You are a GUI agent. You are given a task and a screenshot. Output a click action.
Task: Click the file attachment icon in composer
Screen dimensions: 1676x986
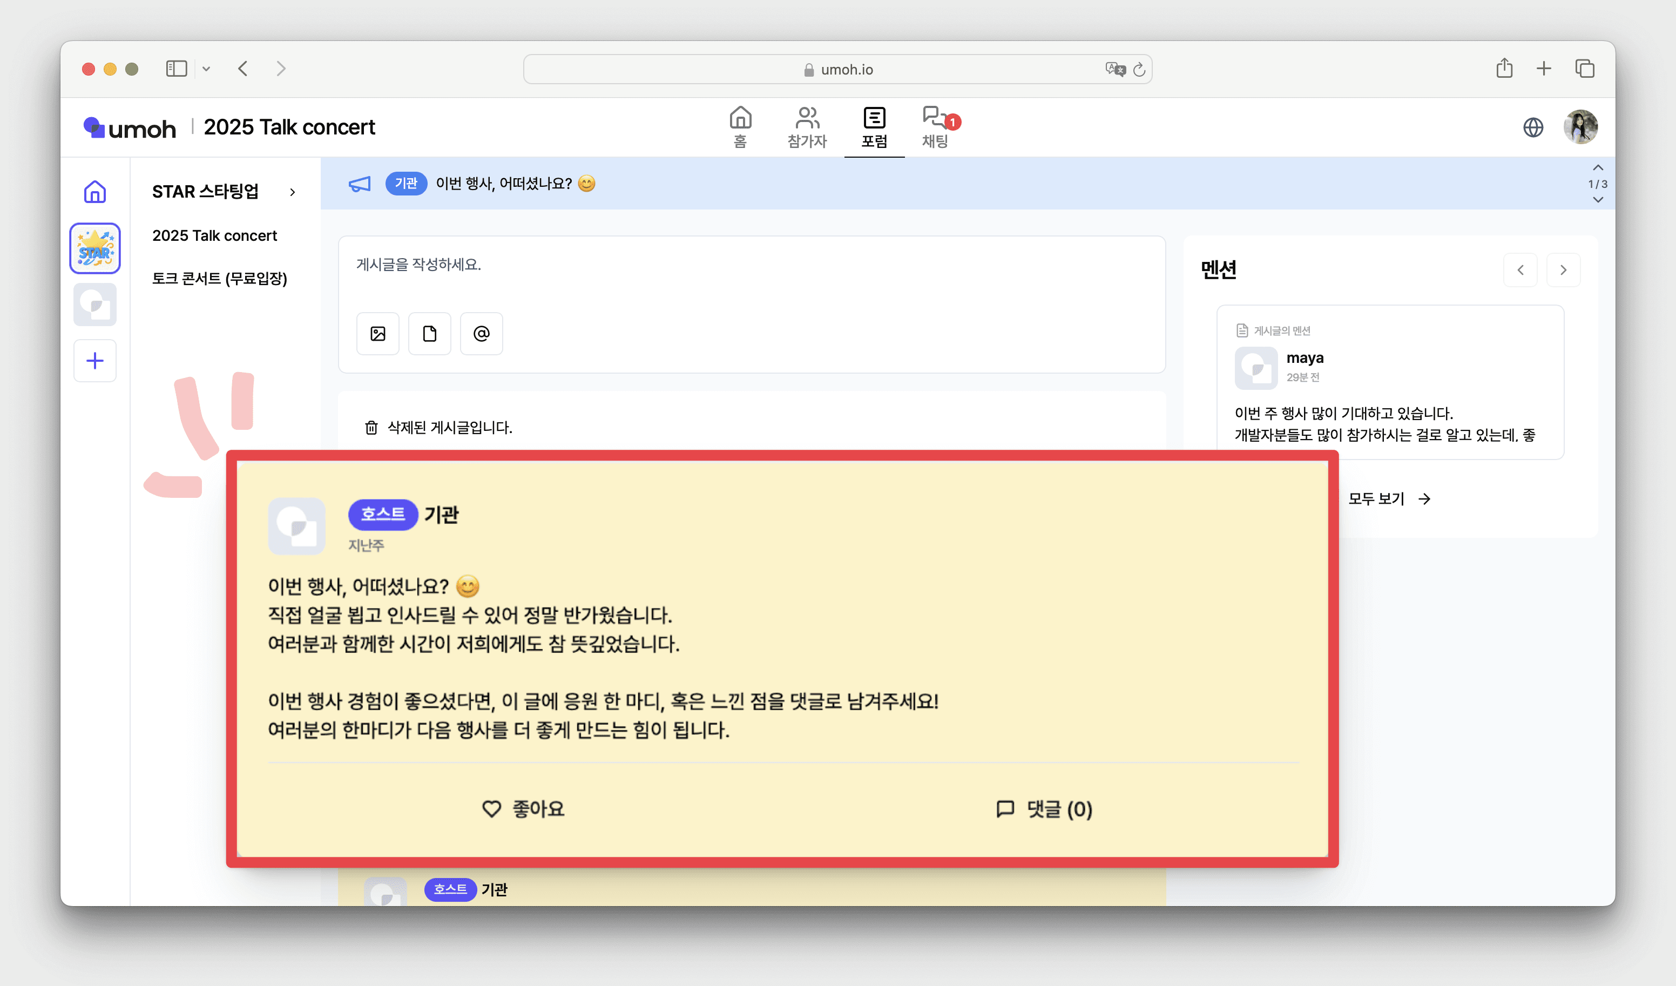430,333
